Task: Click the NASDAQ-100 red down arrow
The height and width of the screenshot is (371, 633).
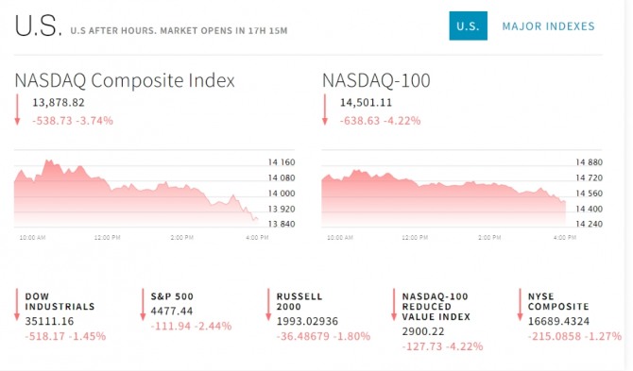Action: (325, 110)
